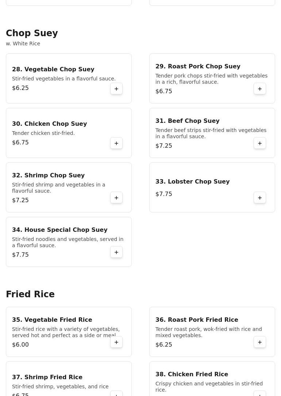Open 36. Roast Pork Fried Rice details
This screenshot has height=396, width=281.
(197, 320)
